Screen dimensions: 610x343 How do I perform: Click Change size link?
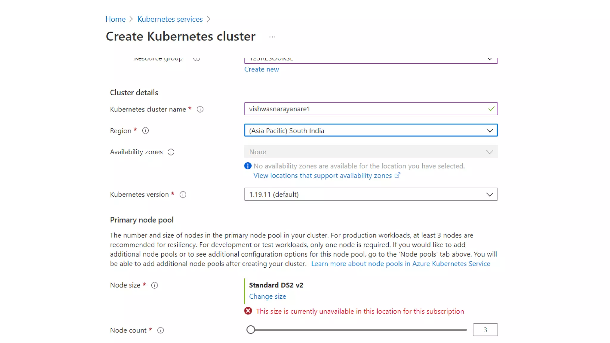[267, 297]
